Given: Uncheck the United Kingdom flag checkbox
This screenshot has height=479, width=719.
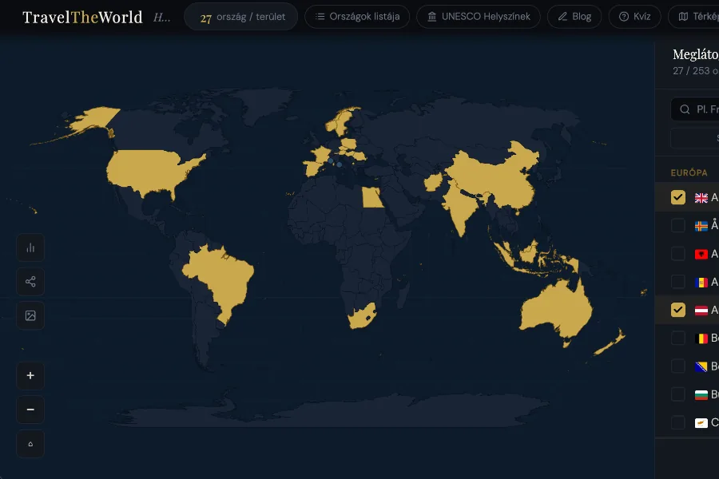Looking at the screenshot, I should (677, 197).
